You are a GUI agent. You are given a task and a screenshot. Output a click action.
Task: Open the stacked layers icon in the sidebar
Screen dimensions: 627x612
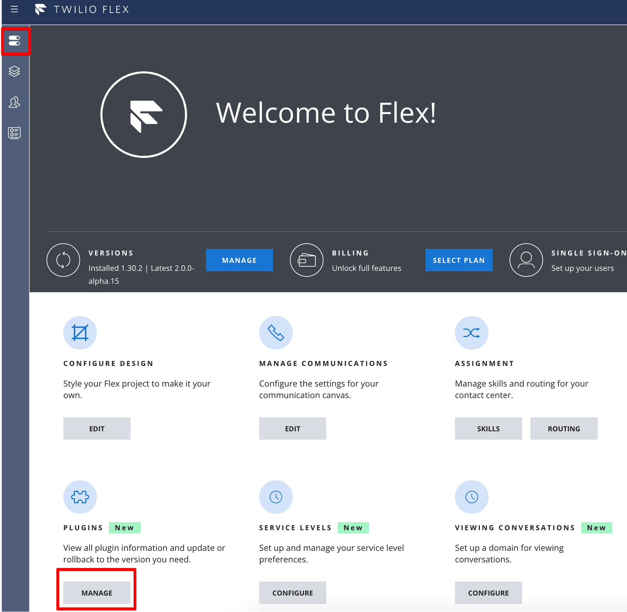pyautogui.click(x=14, y=72)
